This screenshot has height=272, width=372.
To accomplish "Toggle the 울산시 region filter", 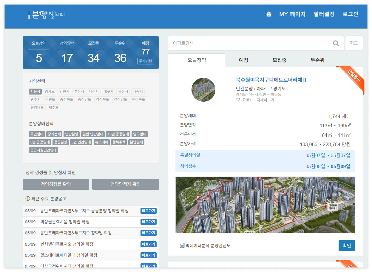I will 123,92.
